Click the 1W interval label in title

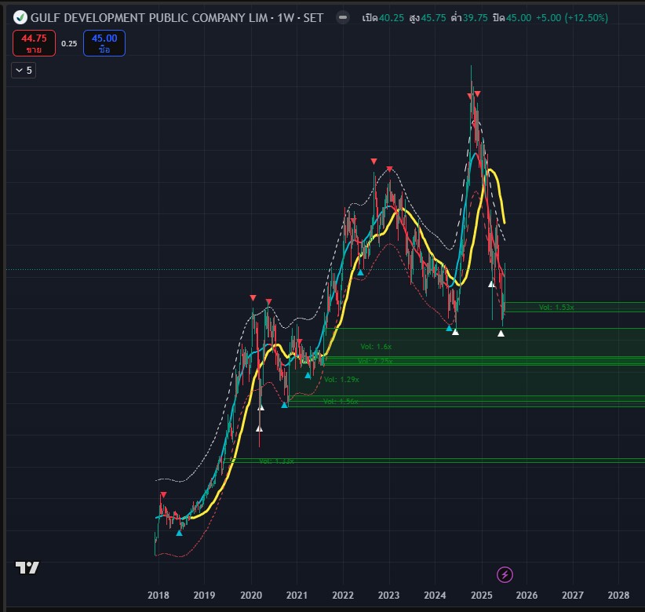click(286, 18)
